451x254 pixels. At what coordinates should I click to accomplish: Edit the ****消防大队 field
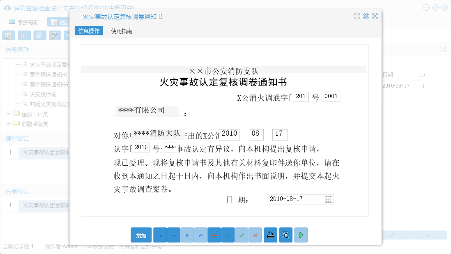158,134
